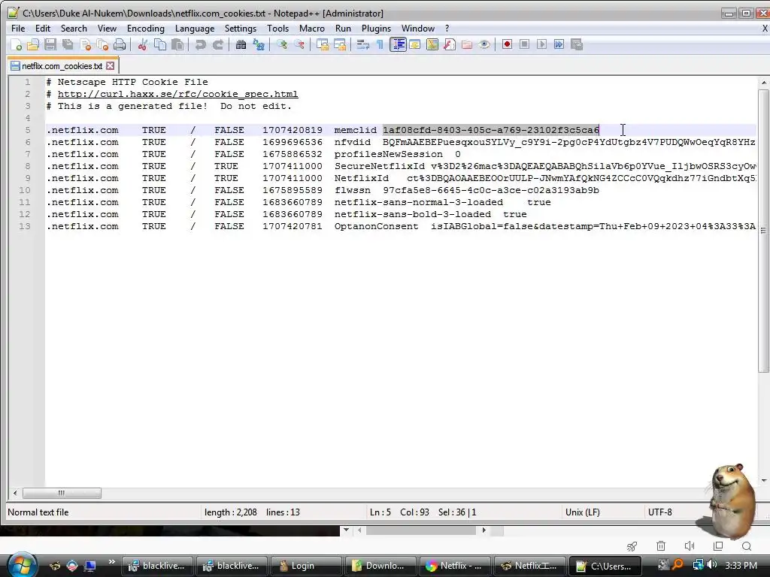Open the Language menu
770x577 pixels.
pos(195,29)
